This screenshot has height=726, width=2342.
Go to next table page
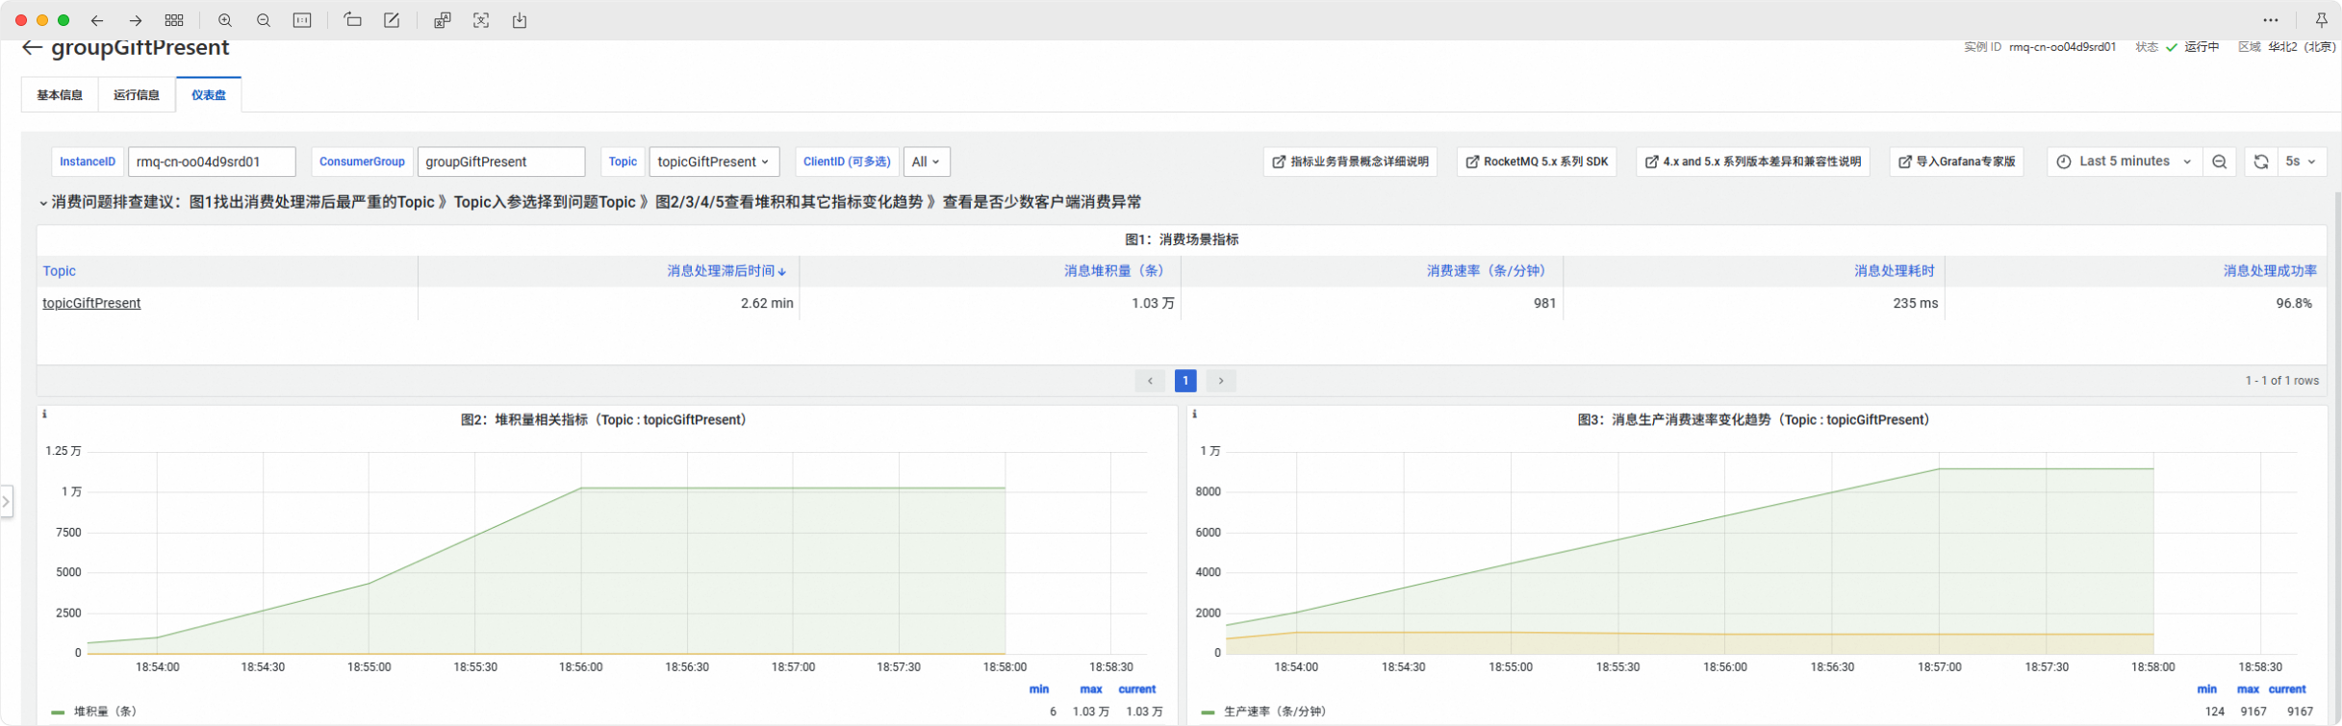1221,381
